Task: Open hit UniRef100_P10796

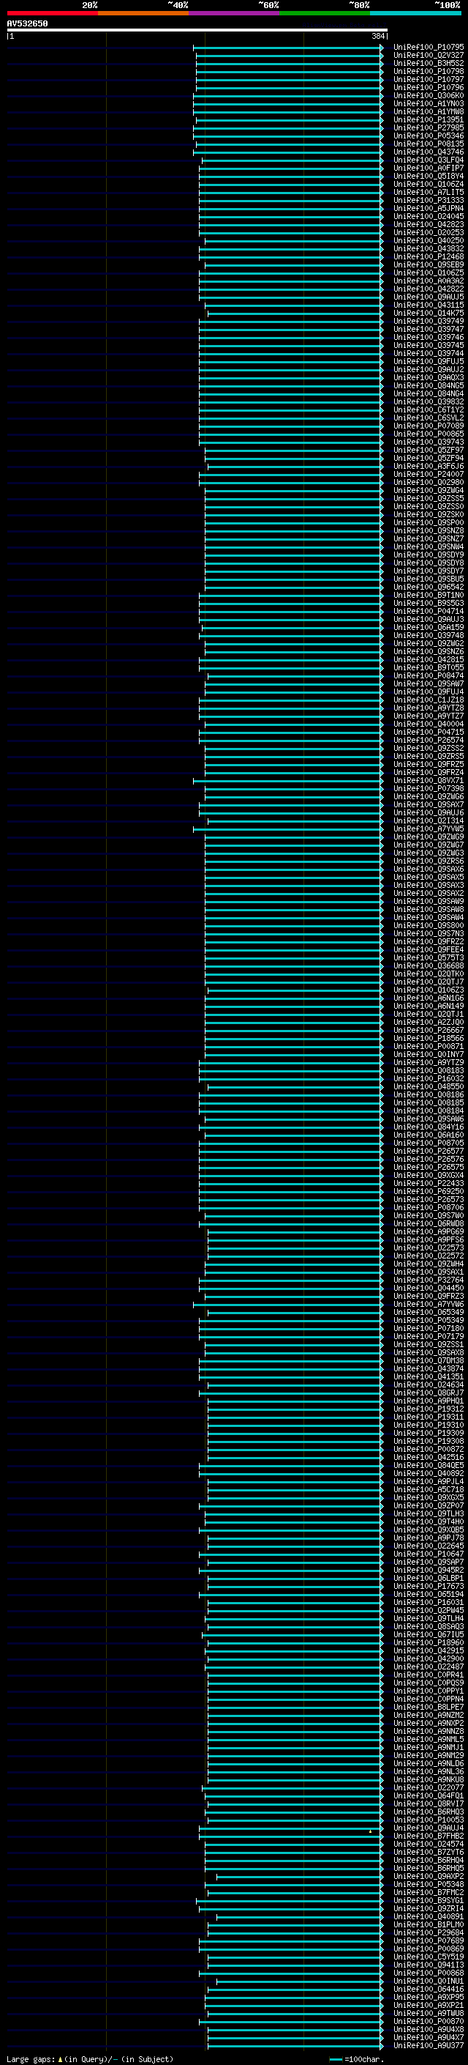Action: coord(429,87)
